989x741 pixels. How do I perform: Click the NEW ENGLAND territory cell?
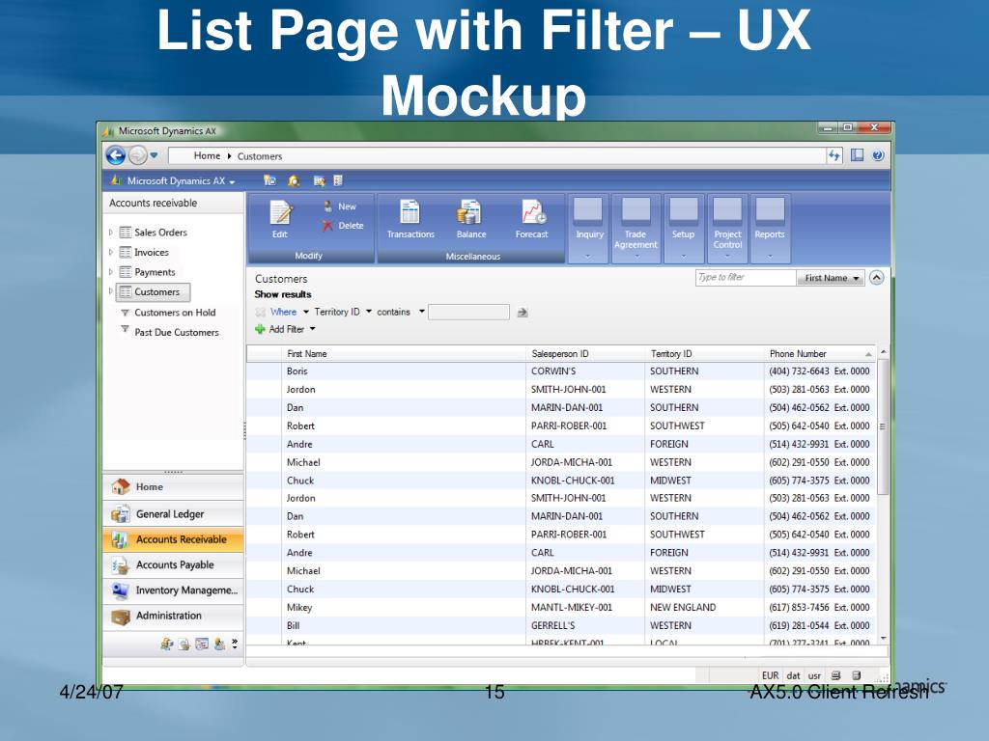683,608
